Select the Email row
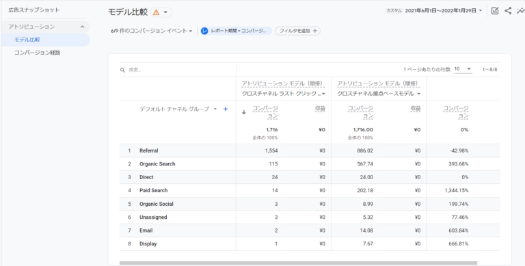The image size is (525, 266). 310,230
